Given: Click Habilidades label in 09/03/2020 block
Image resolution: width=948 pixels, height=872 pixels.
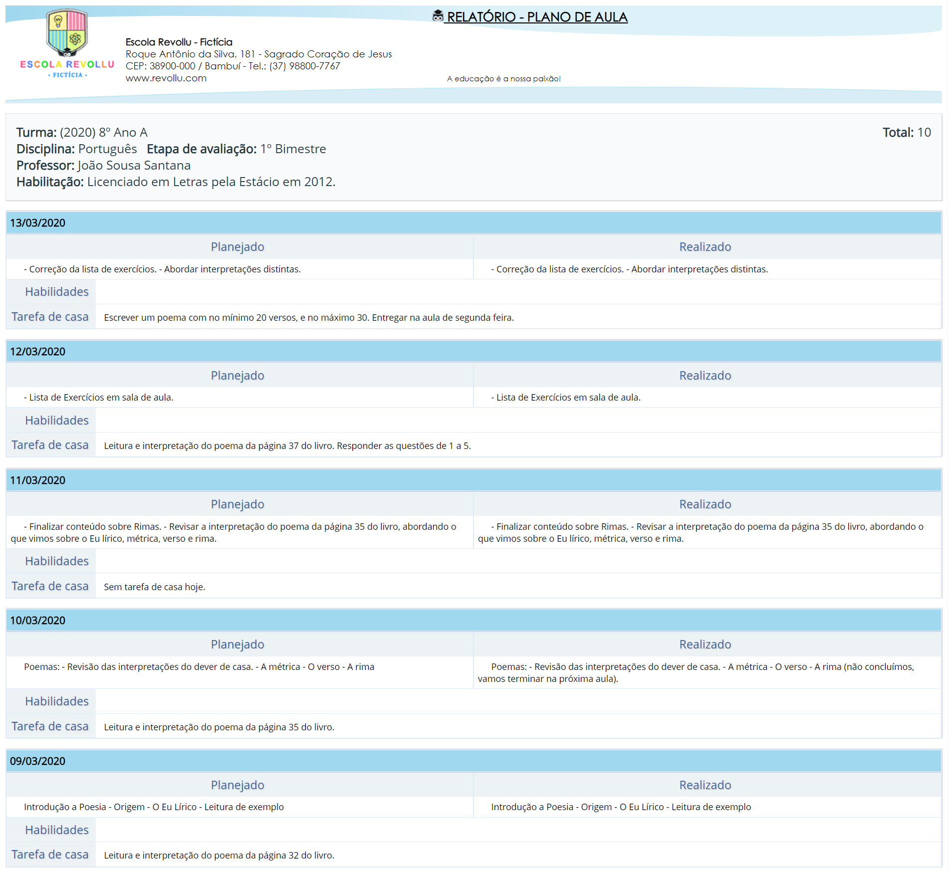Looking at the screenshot, I should point(57,830).
